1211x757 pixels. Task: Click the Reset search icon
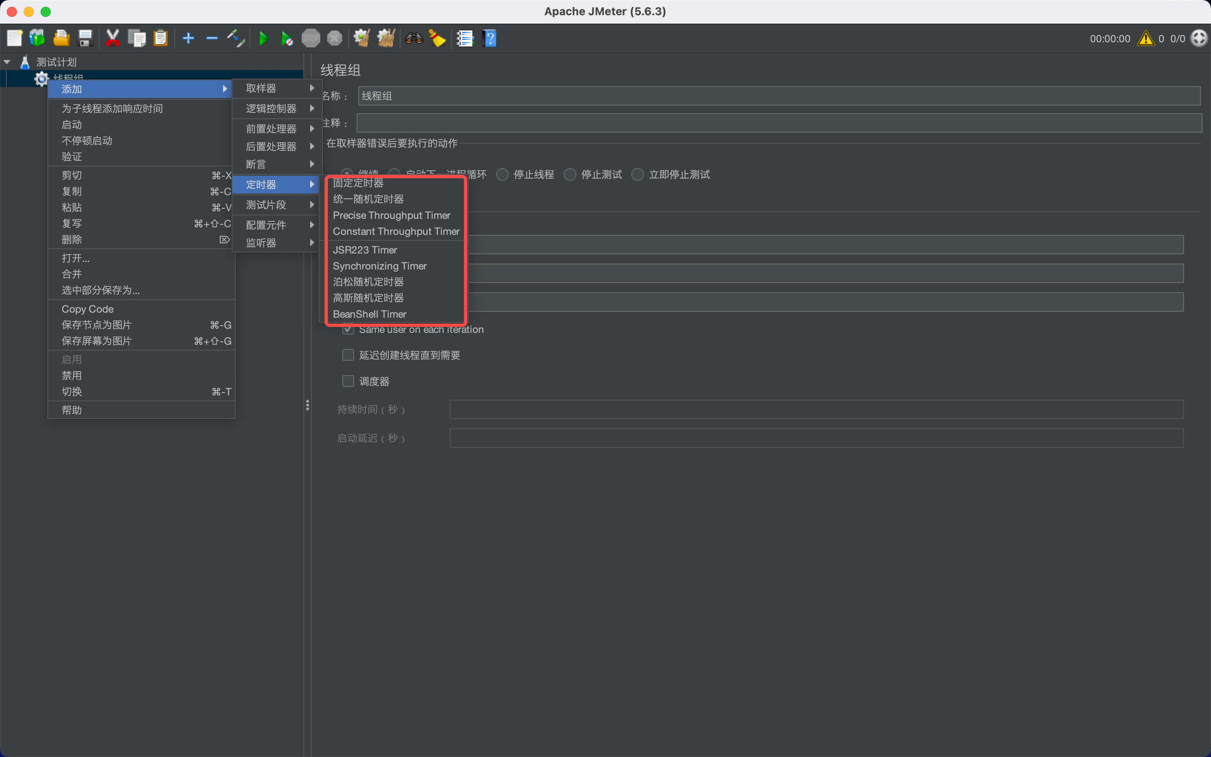pos(437,38)
